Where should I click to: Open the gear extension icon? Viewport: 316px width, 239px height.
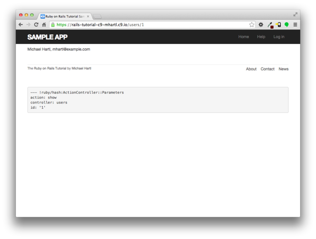point(261,25)
